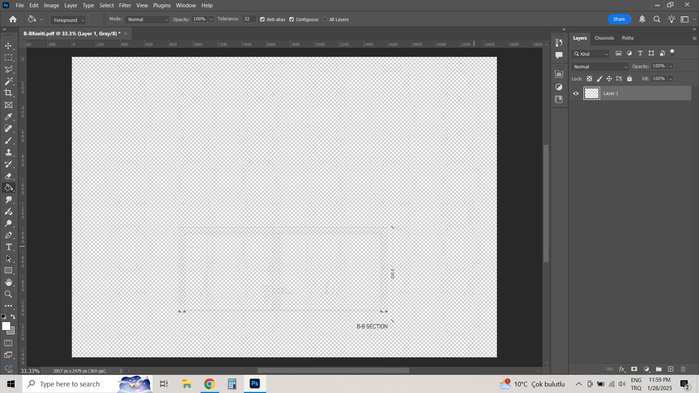Select the Crop tool
Image resolution: width=699 pixels, height=393 pixels.
(x=8, y=93)
